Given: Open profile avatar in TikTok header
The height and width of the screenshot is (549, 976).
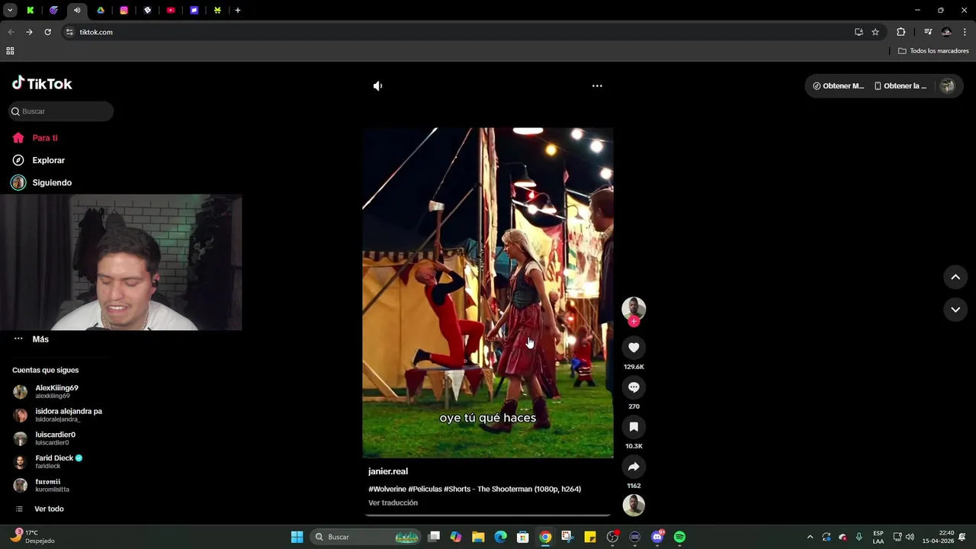Looking at the screenshot, I should [x=947, y=86].
